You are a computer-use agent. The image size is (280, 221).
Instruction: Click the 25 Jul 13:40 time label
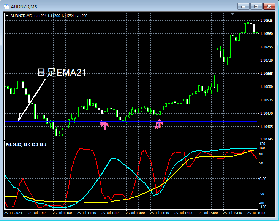[160, 213]
